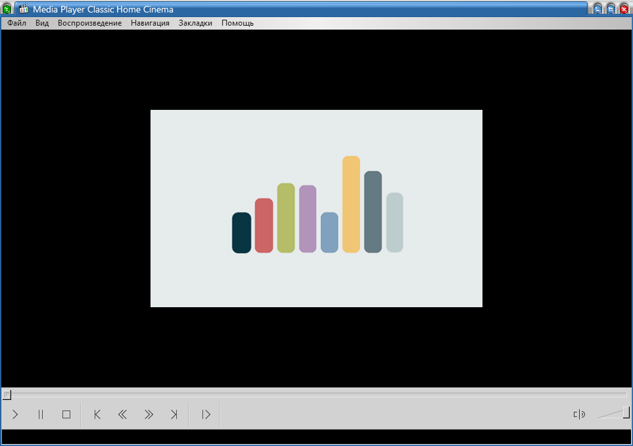Skip to the previous file or chapter
Image resolution: width=633 pixels, height=446 pixels.
(97, 414)
